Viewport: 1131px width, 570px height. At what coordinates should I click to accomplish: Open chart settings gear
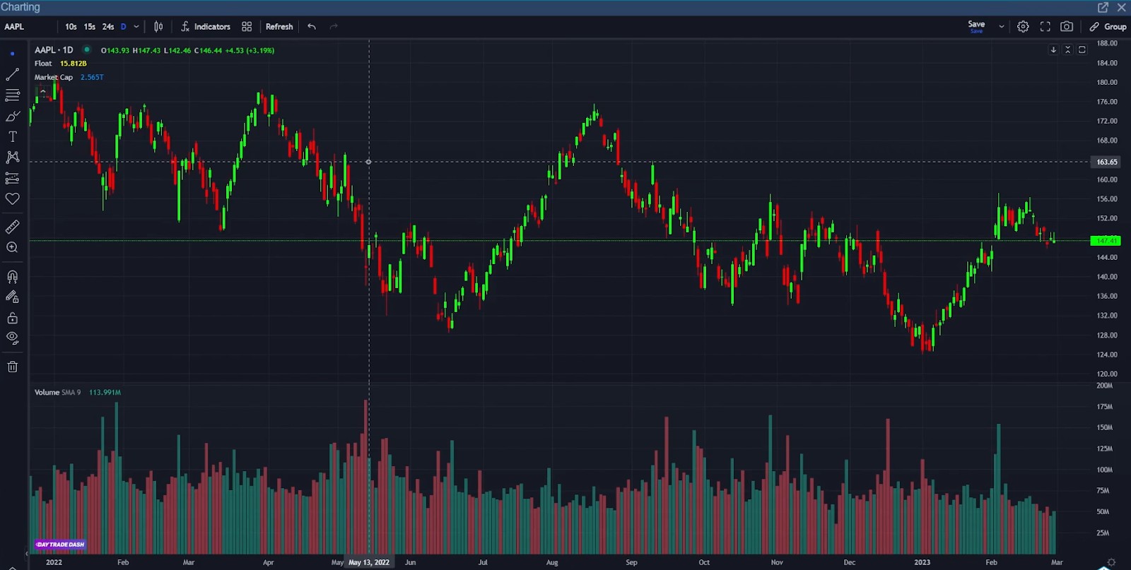point(1023,27)
